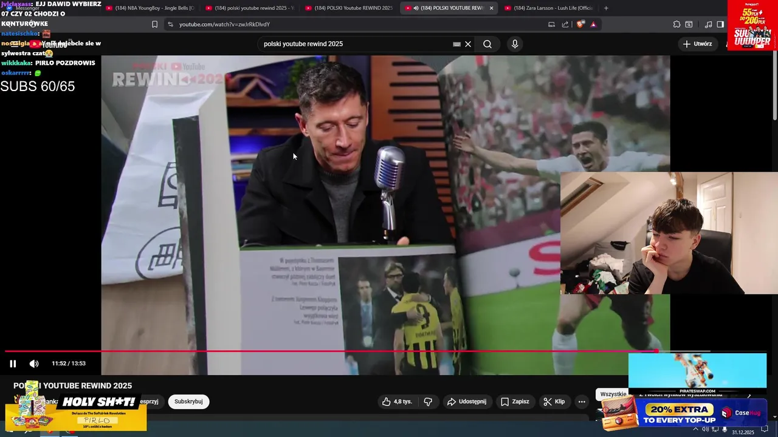
Task: Click the magnifier search button
Action: [x=487, y=44]
